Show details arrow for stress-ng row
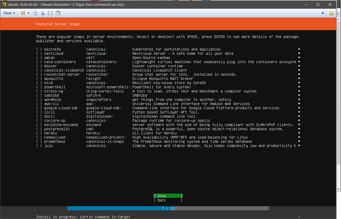 click(x=299, y=91)
